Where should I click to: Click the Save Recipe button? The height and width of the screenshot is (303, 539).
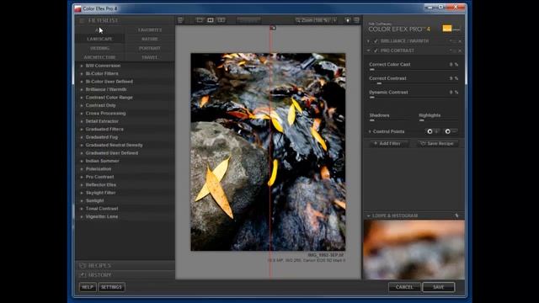pos(438,144)
